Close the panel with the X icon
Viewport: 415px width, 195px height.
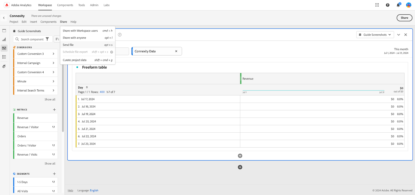coord(406,35)
